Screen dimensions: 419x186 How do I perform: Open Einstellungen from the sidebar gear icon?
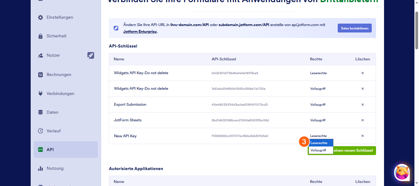(x=40, y=17)
